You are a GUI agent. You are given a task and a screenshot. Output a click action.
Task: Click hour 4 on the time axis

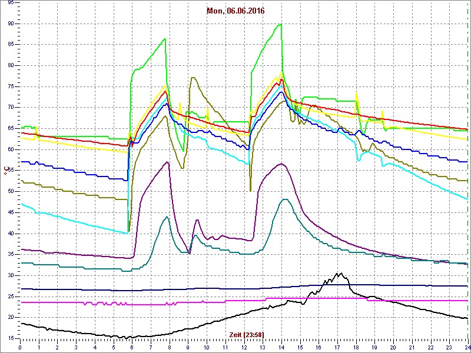coord(95,347)
